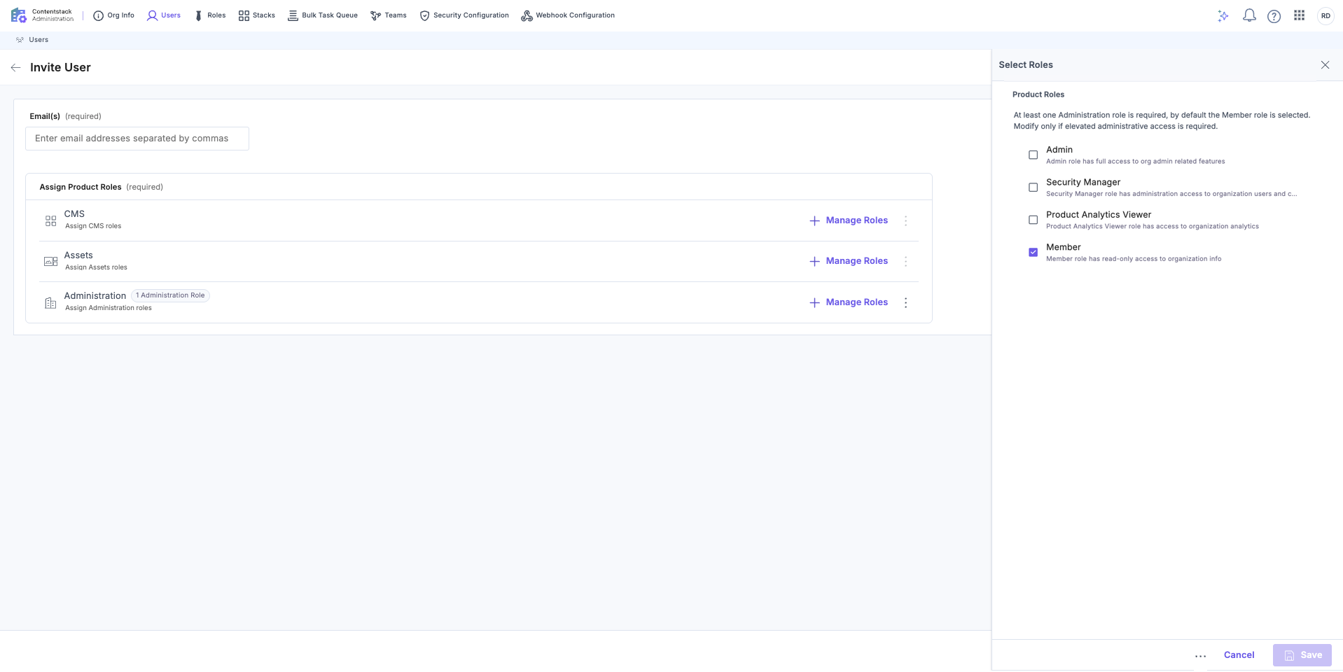1343x672 pixels.
Task: Click the Admin role description text
Action: (x=1135, y=162)
